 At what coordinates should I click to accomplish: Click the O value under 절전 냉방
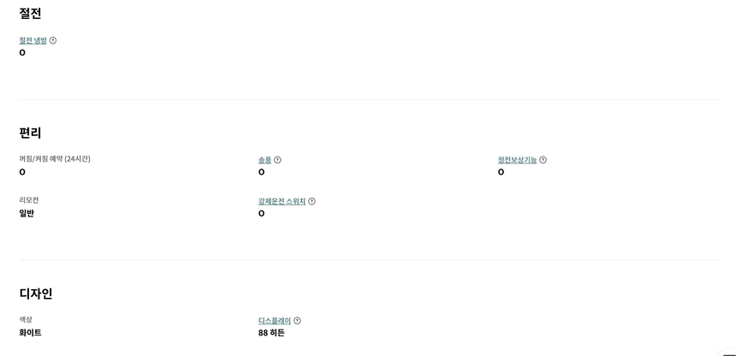[x=22, y=53]
